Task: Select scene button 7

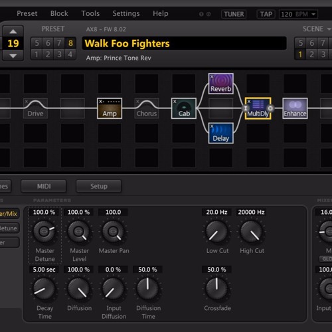Action: pos(323,43)
